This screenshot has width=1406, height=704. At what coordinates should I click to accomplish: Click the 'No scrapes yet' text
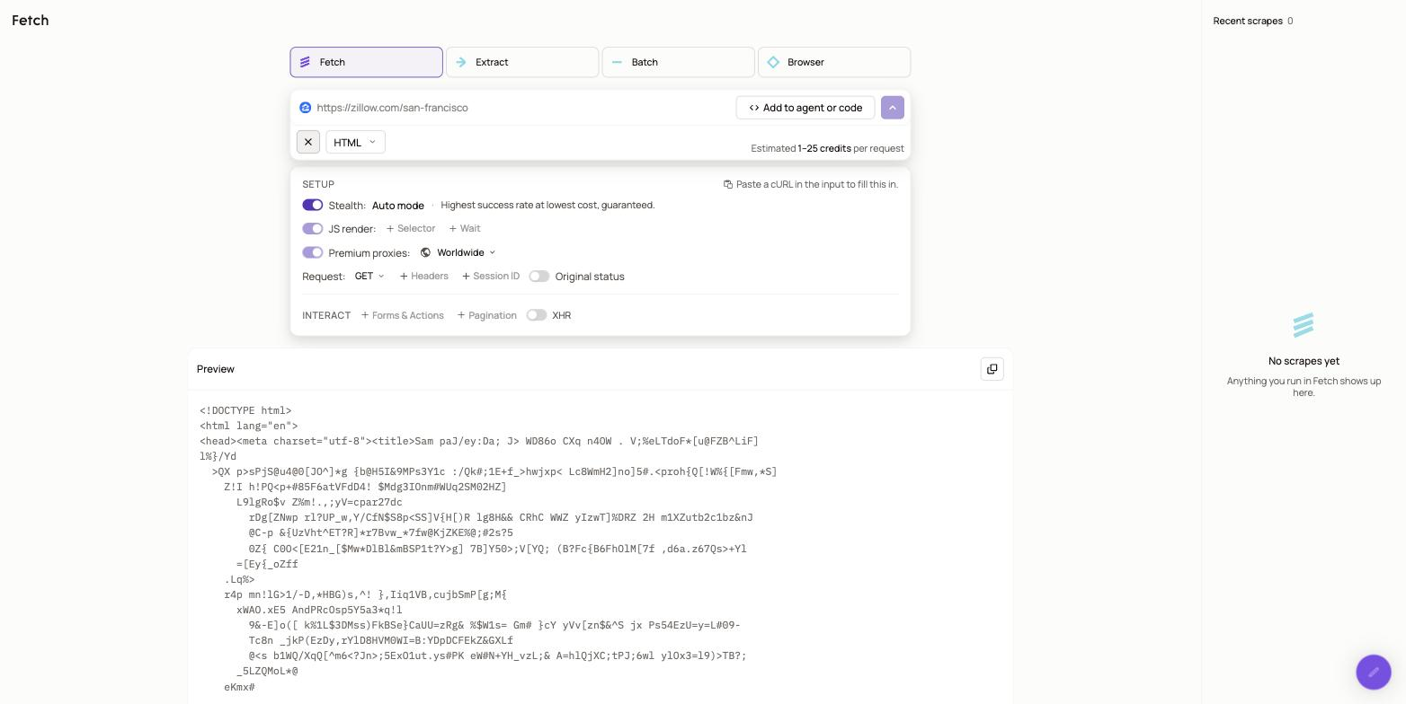pos(1304,361)
